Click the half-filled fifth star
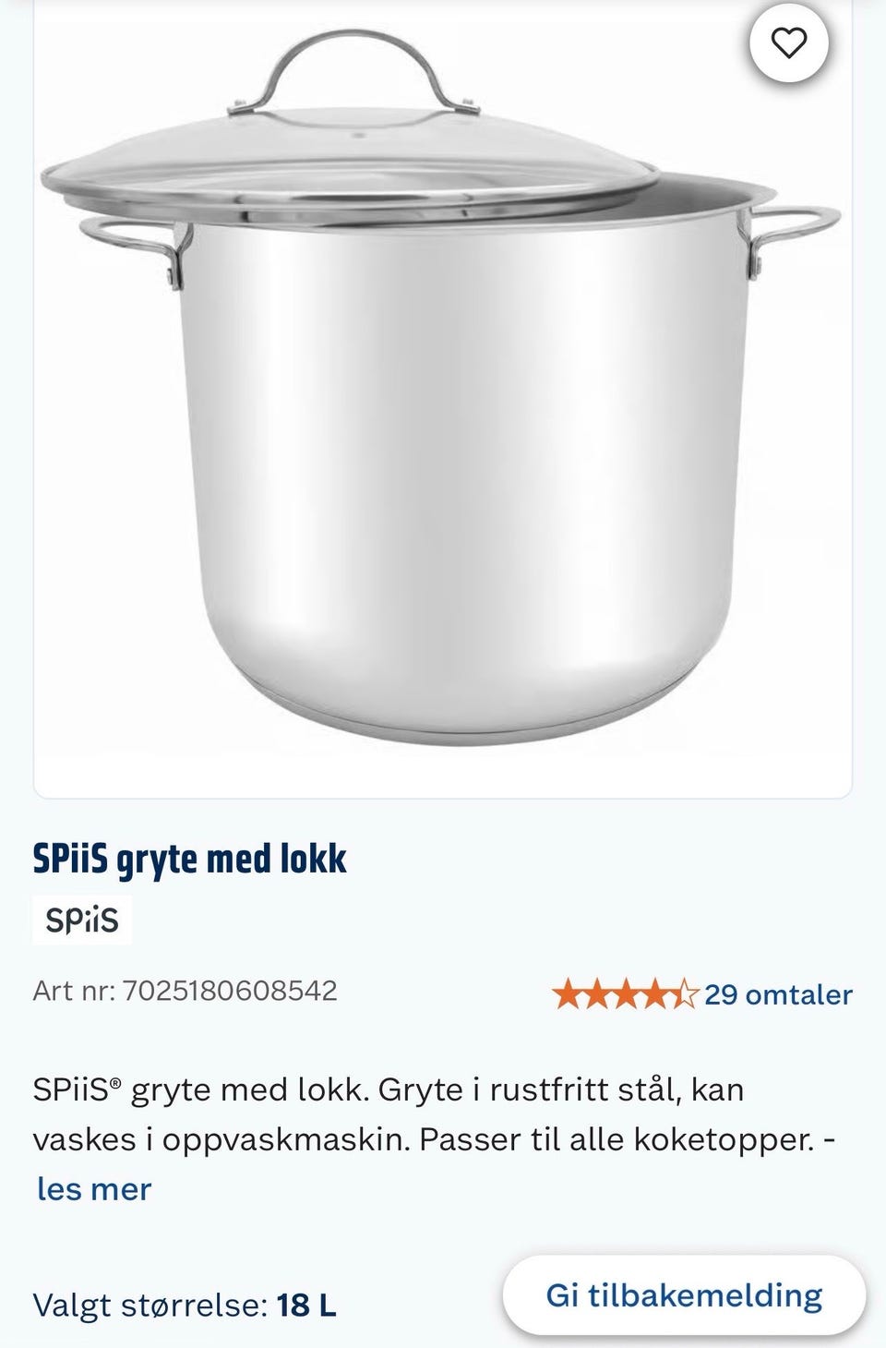The height and width of the screenshot is (1348, 886). (684, 994)
